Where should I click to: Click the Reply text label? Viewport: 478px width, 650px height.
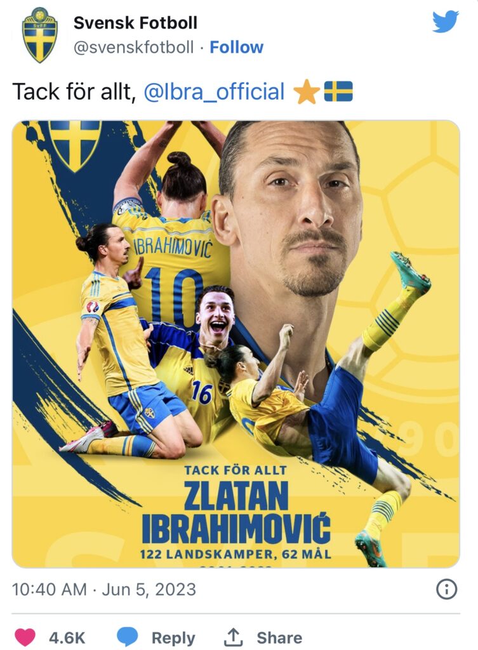click(173, 637)
